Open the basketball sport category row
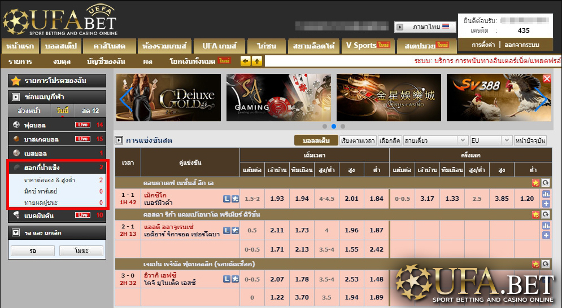The image size is (562, 308). [x=57, y=139]
